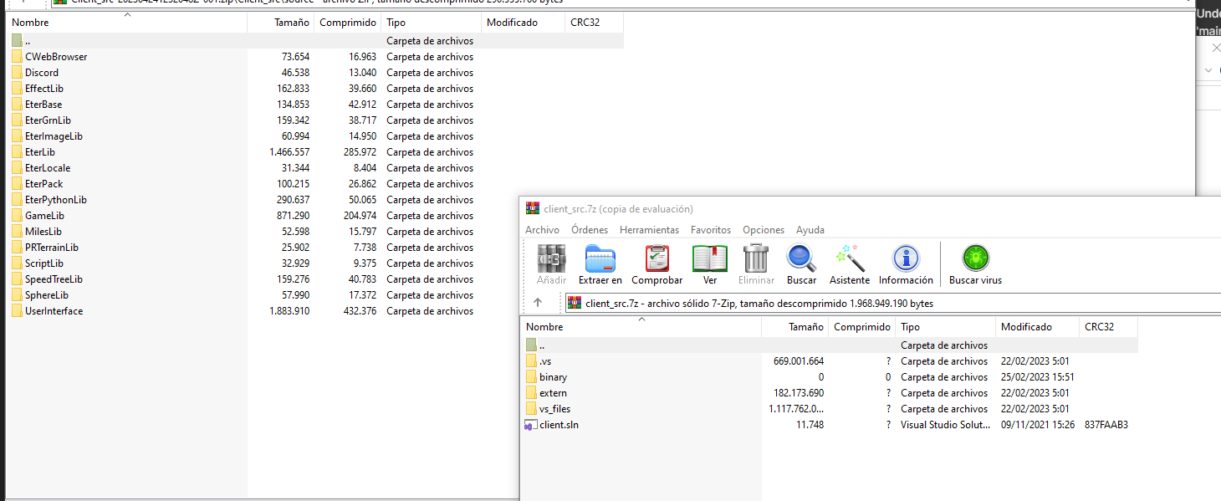
Task: Click the UserInterface folder icon
Action: pyautogui.click(x=18, y=311)
